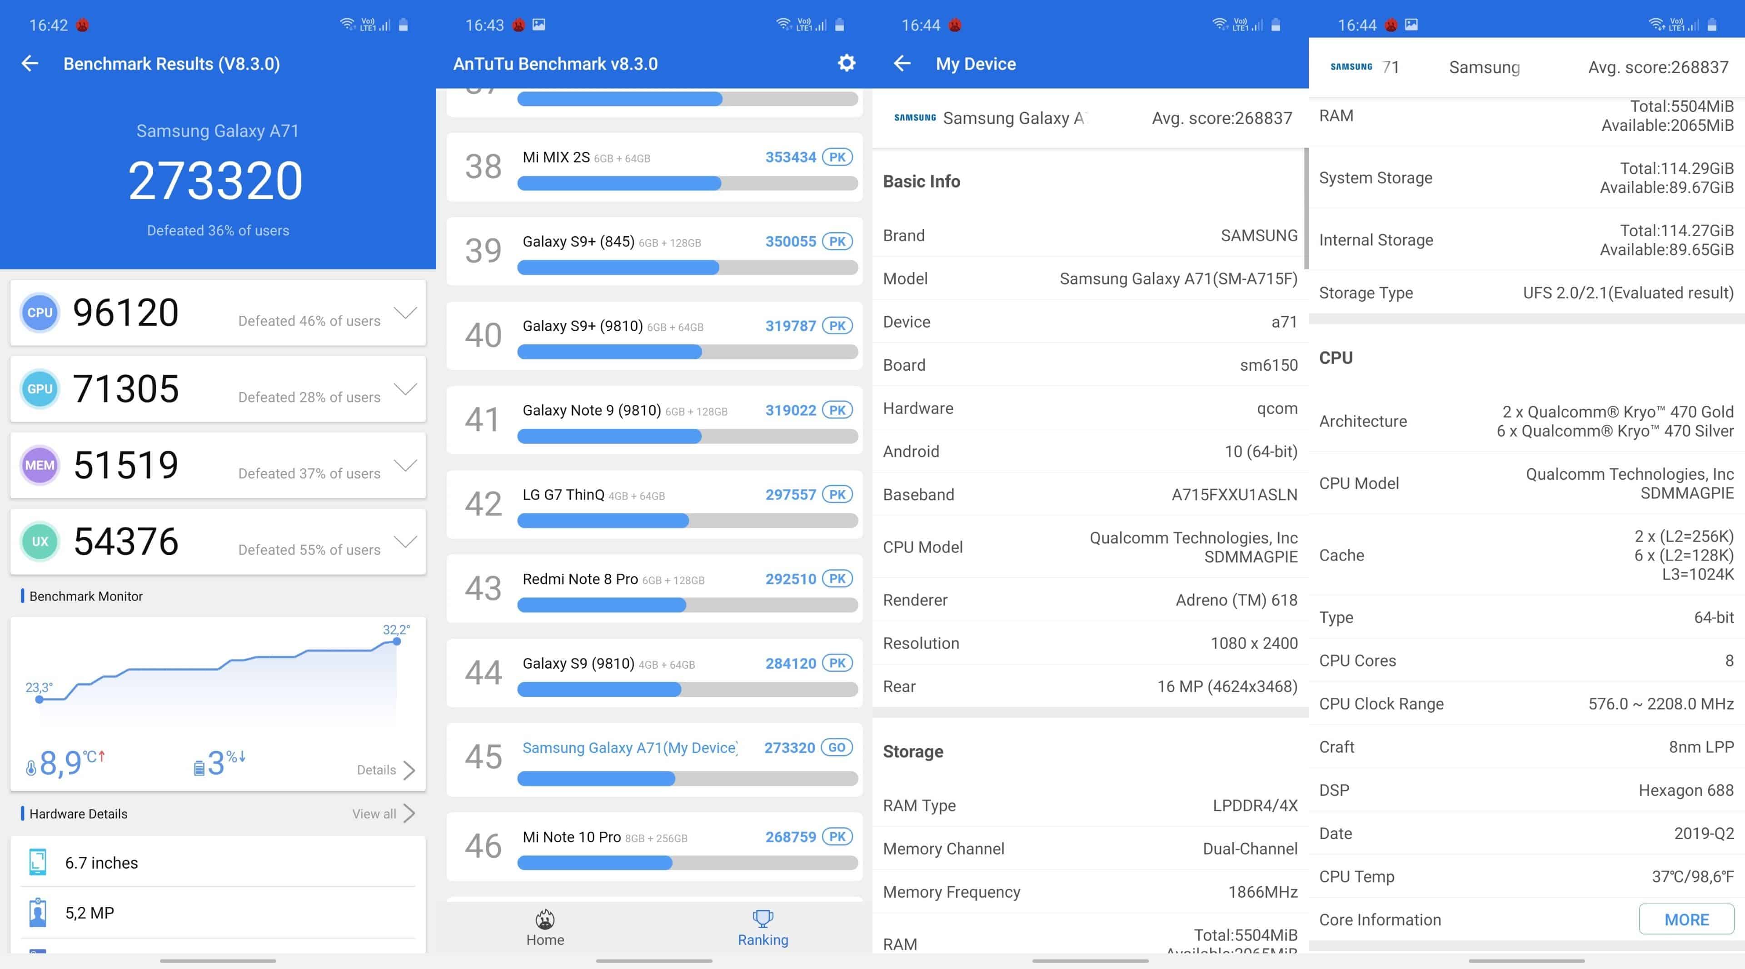Expand the GPU score 71305 row
The width and height of the screenshot is (1745, 969).
(405, 389)
